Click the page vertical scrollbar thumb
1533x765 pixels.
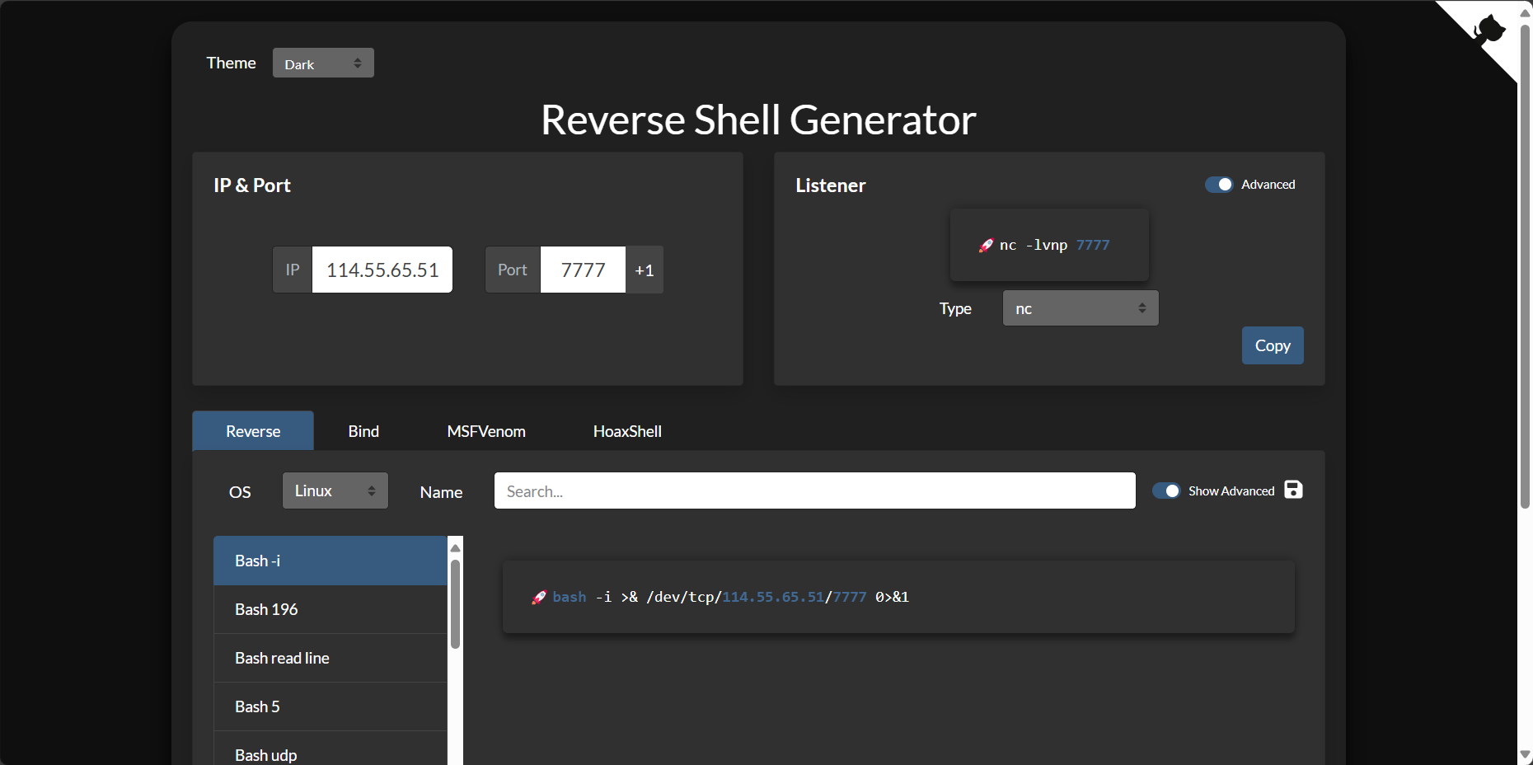1525,266
